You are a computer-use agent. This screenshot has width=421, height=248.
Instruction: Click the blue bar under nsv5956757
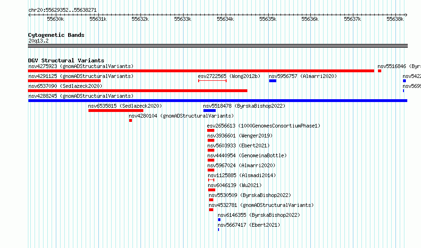click(273, 81)
